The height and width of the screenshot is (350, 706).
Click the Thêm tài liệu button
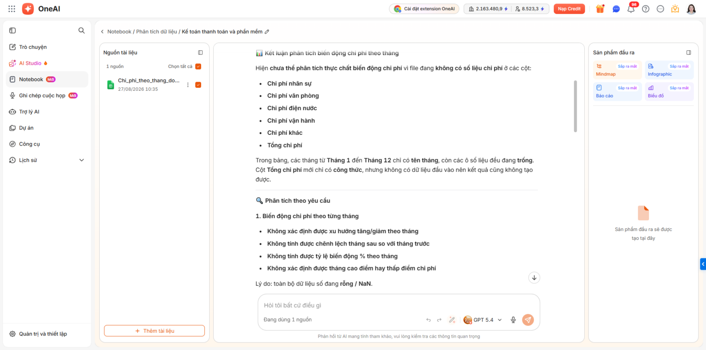point(154,331)
